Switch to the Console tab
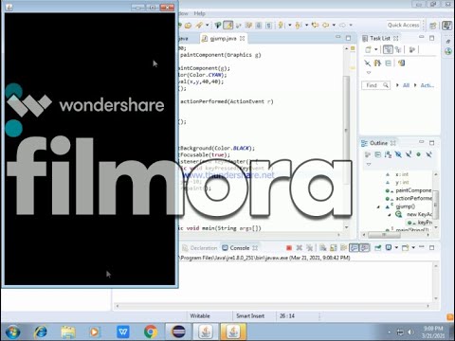The width and height of the screenshot is (455, 341). (239, 248)
